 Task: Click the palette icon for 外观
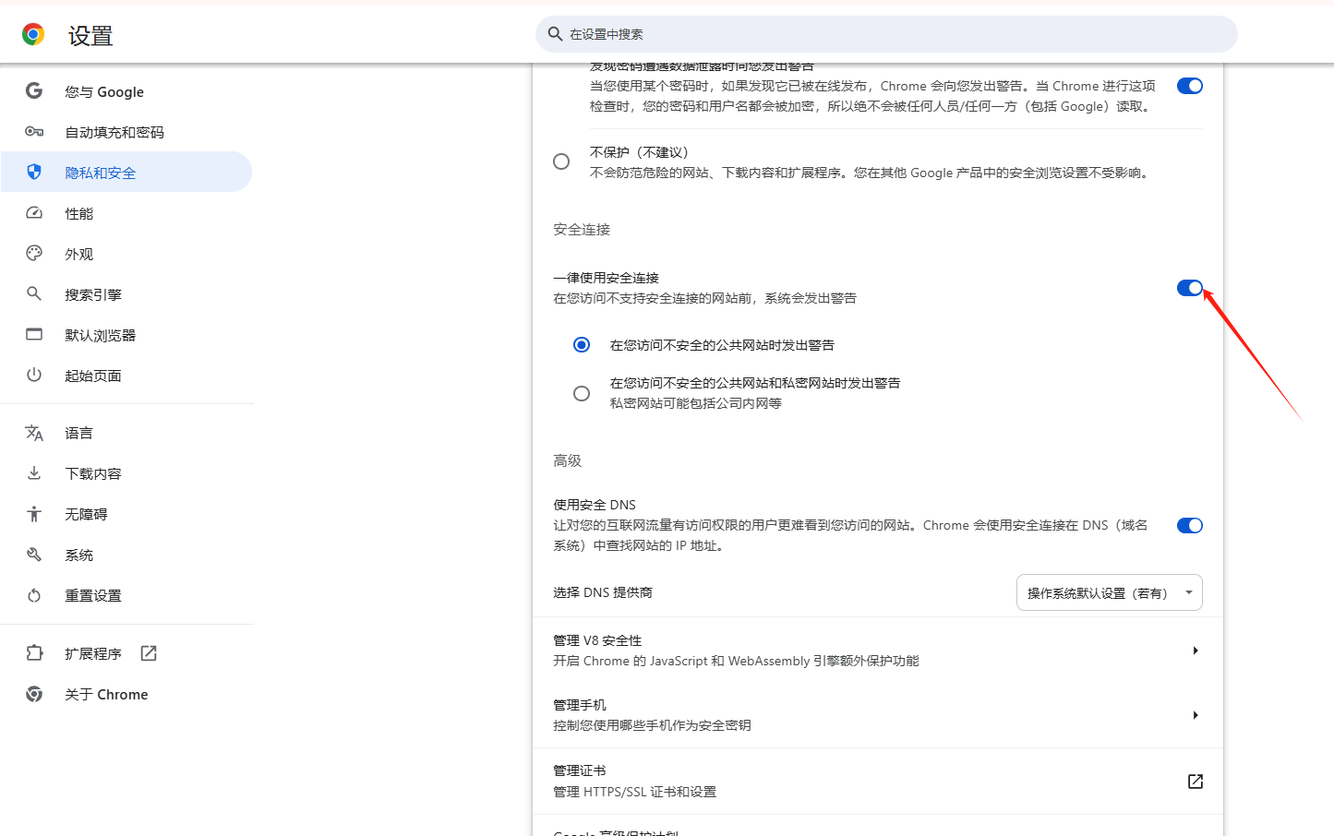pos(34,254)
